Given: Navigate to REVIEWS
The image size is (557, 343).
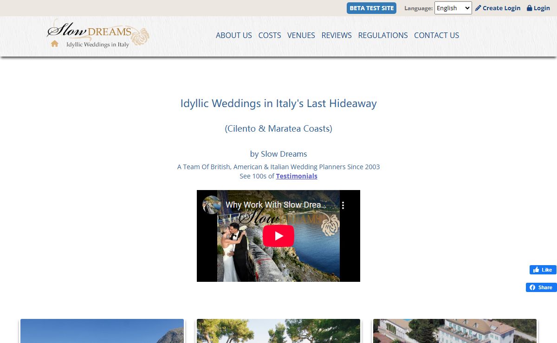Looking at the screenshot, I should pos(337,35).
